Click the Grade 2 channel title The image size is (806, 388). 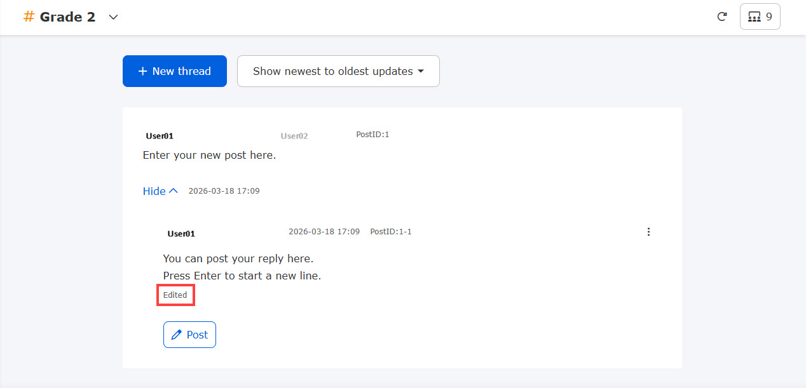pyautogui.click(x=67, y=17)
